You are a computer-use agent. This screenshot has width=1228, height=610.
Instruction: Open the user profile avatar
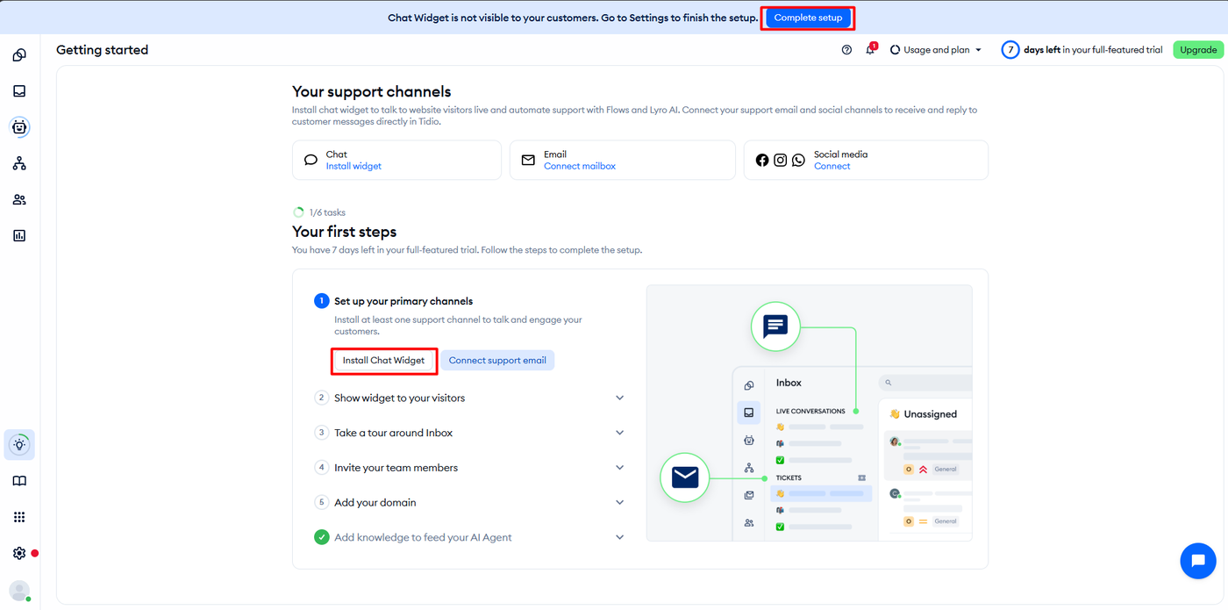[x=19, y=591]
